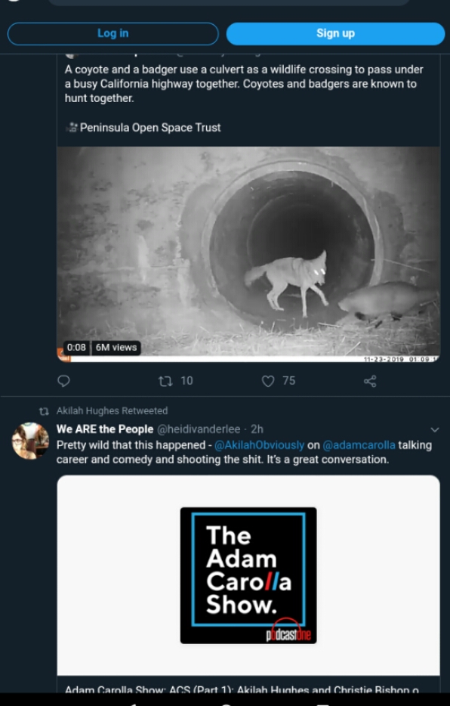Click the Log in button
The image size is (450, 706).
tap(112, 34)
